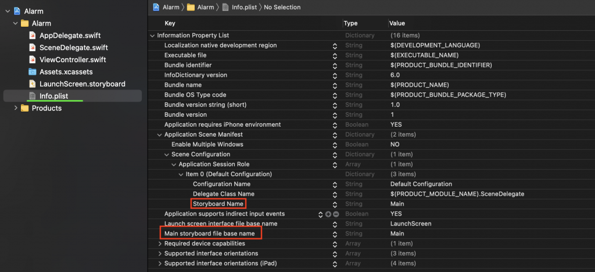
Task: Expand the Products group
Action: pyautogui.click(x=16, y=108)
